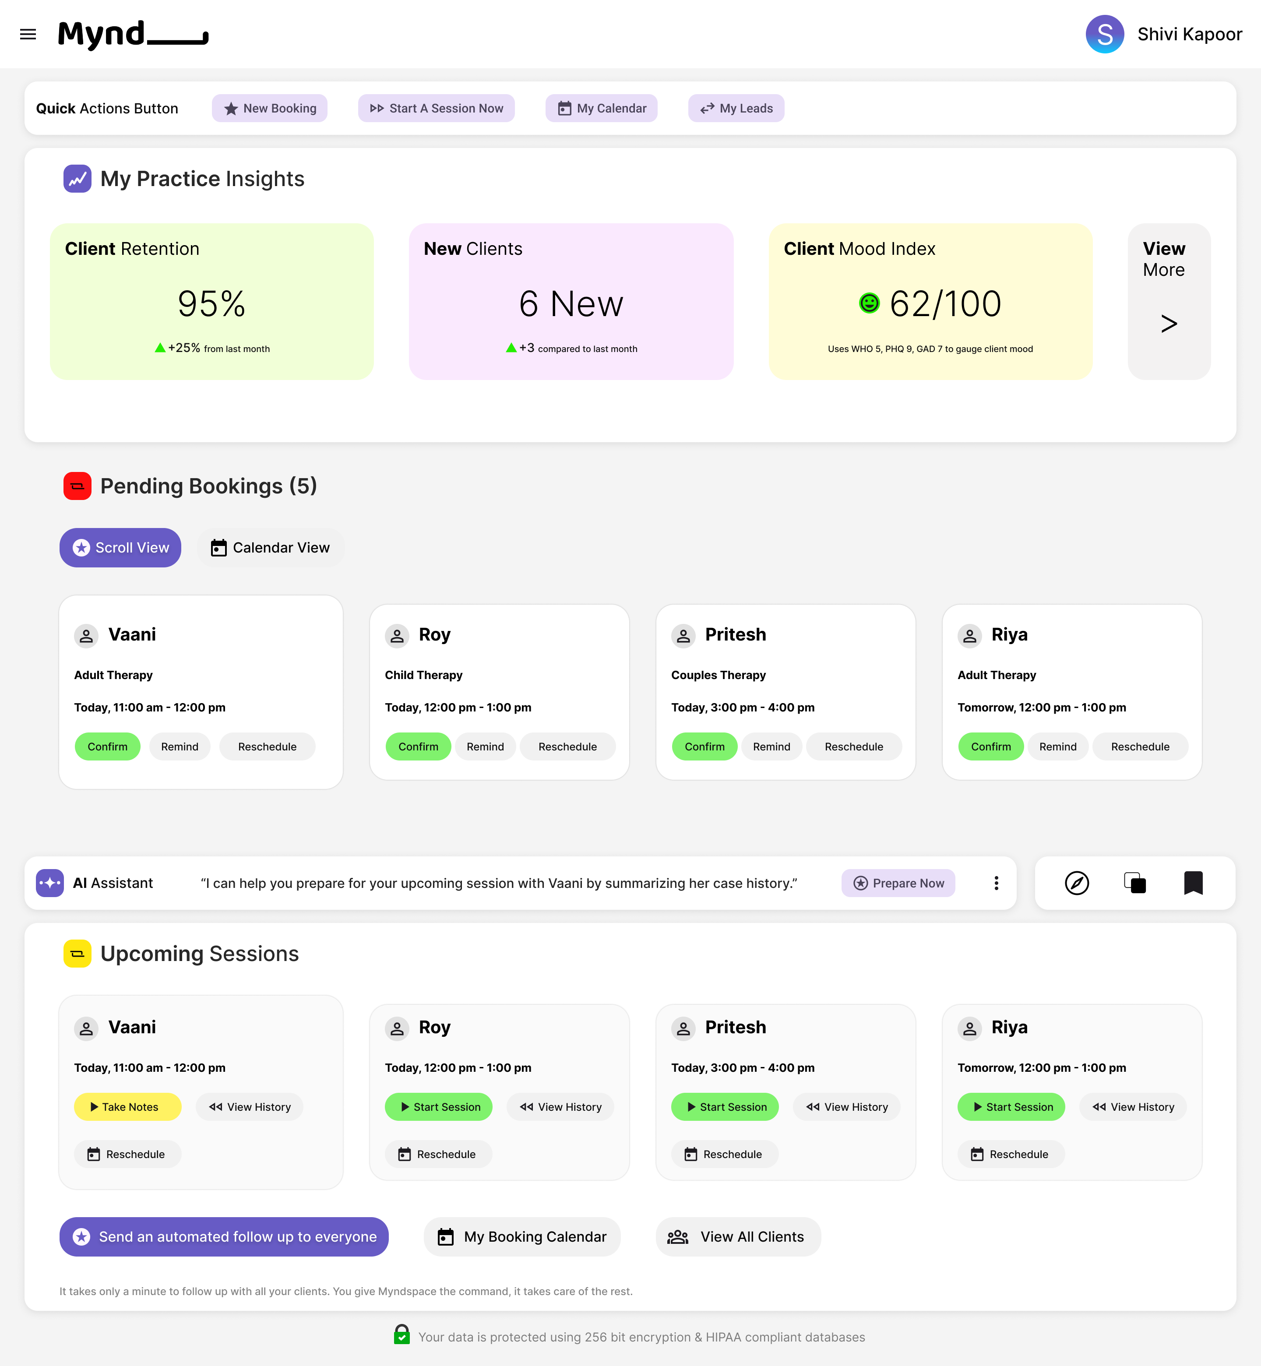The width and height of the screenshot is (1261, 1366).
Task: Click the AI Assistant sparkle icon
Action: [x=50, y=883]
